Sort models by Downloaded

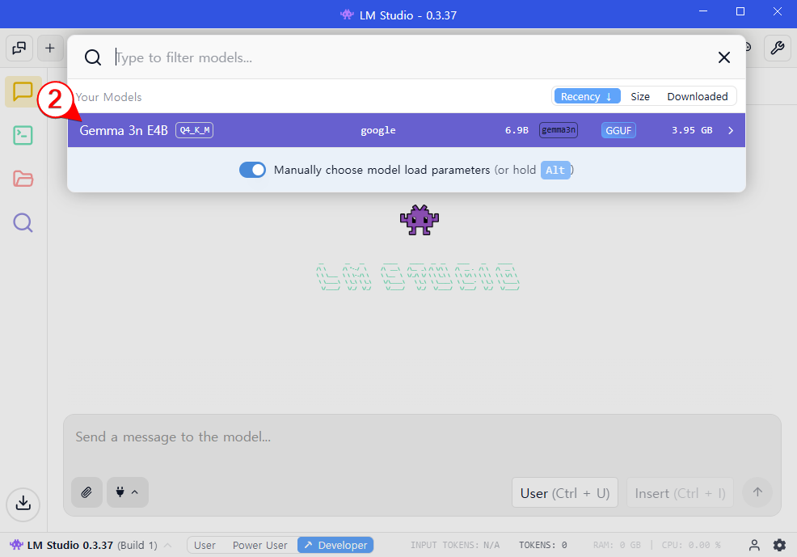coord(697,96)
